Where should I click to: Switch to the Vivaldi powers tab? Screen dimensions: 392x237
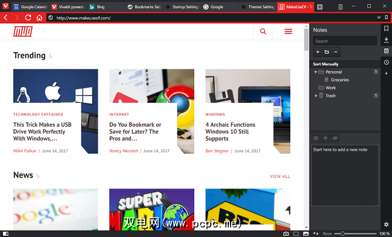click(x=68, y=7)
